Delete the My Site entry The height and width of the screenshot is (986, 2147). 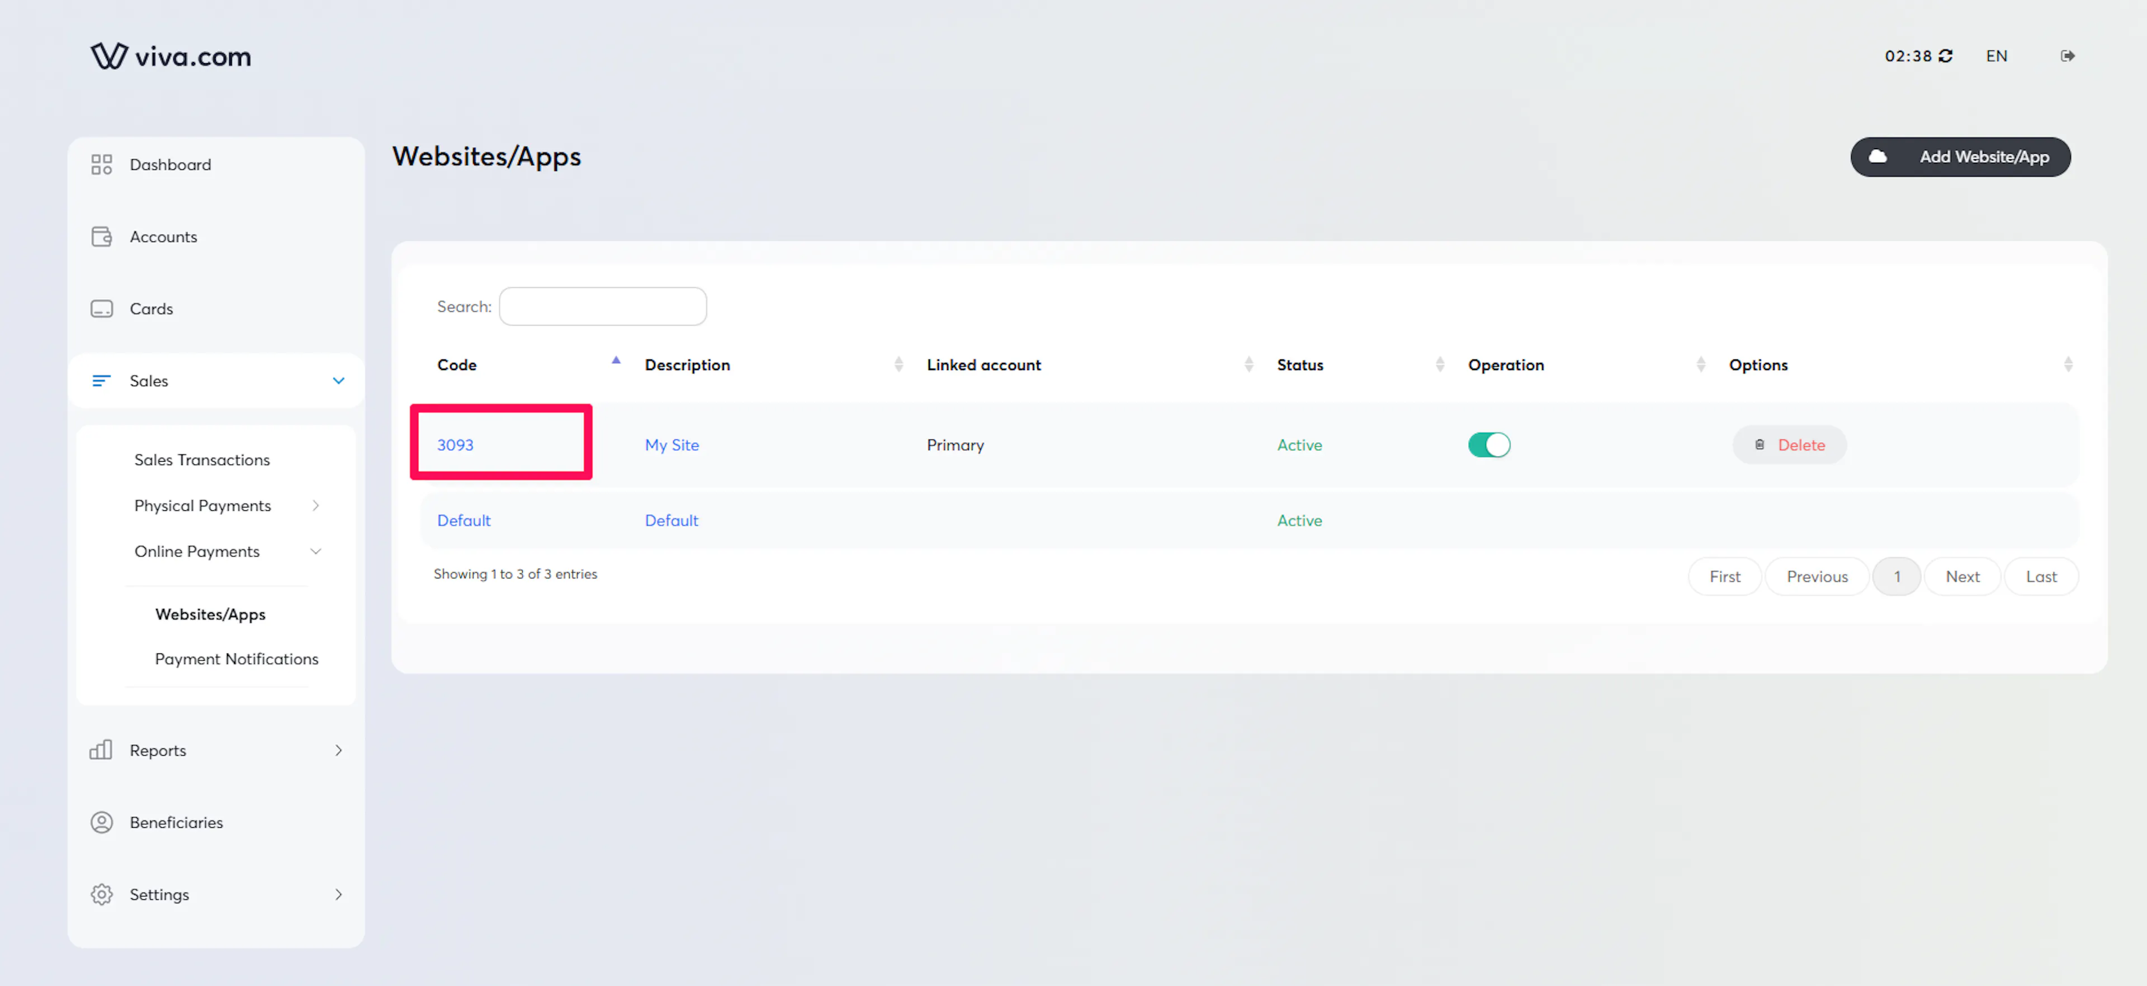pyautogui.click(x=1789, y=445)
